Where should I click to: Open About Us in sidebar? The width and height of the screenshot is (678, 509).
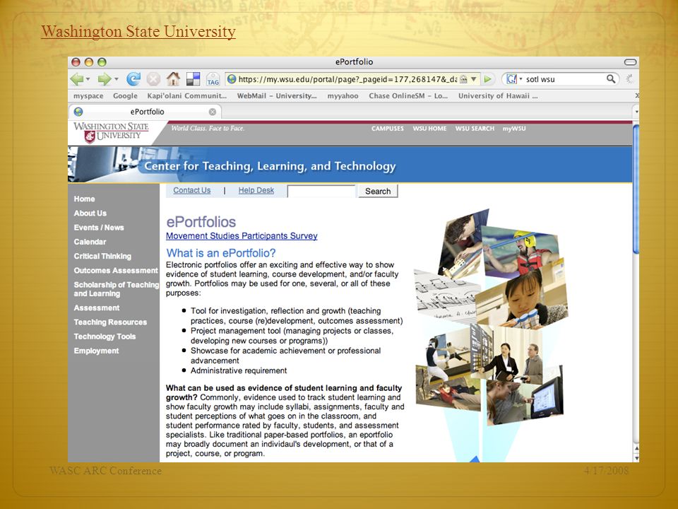(90, 213)
